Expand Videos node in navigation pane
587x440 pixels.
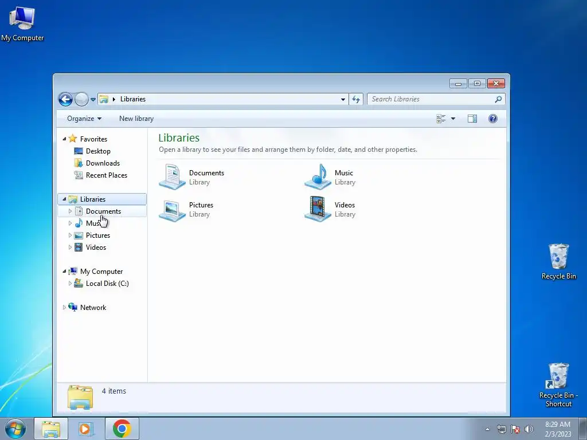pos(70,247)
